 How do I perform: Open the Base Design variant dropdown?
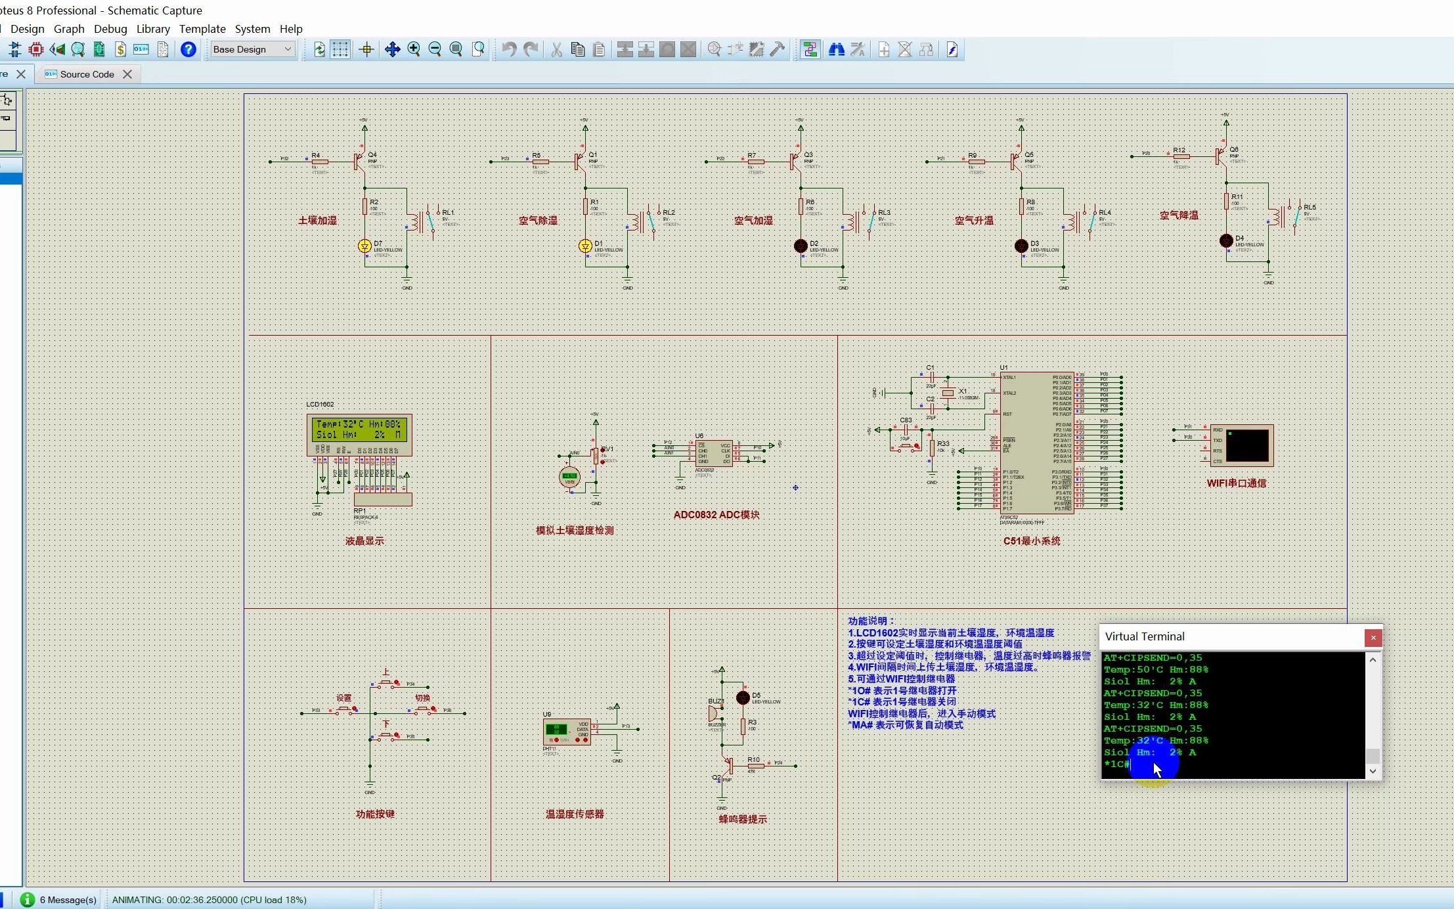pos(252,49)
